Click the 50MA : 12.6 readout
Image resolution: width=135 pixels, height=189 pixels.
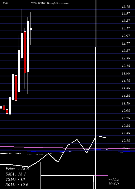tap(17, 185)
